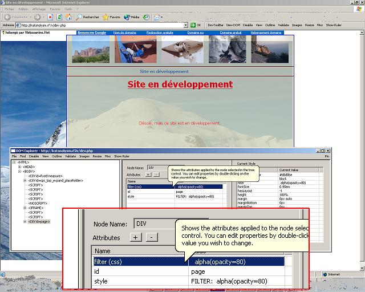Screen dimensions: 365x292
Task: Open the Forward button history dropdown arrow
Action: click(43, 17)
